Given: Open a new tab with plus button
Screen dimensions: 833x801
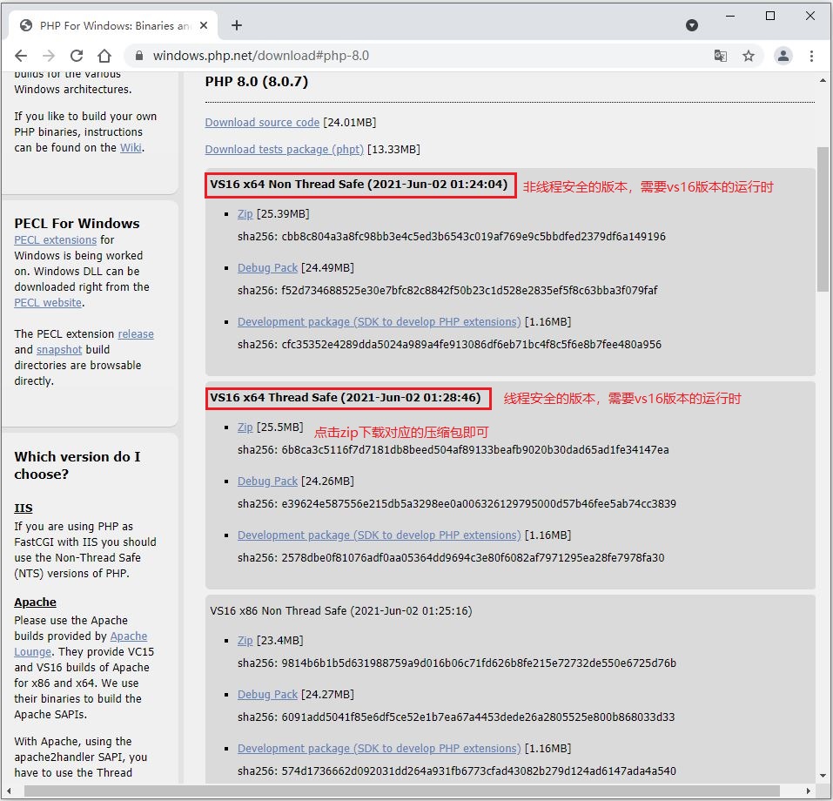Looking at the screenshot, I should click(x=237, y=25).
